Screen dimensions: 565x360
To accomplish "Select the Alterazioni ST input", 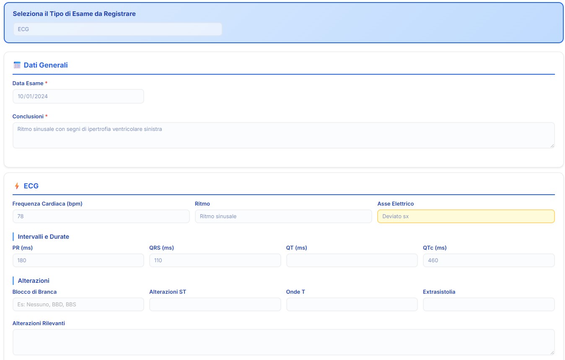I will [x=215, y=304].
